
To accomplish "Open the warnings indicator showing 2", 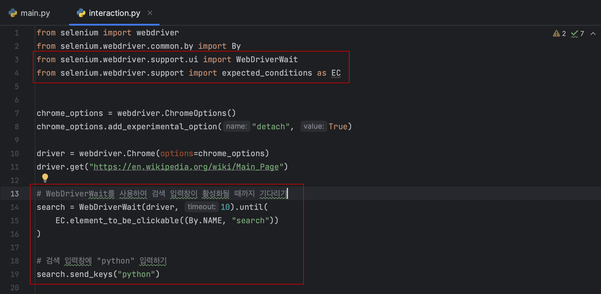I will [x=559, y=34].
